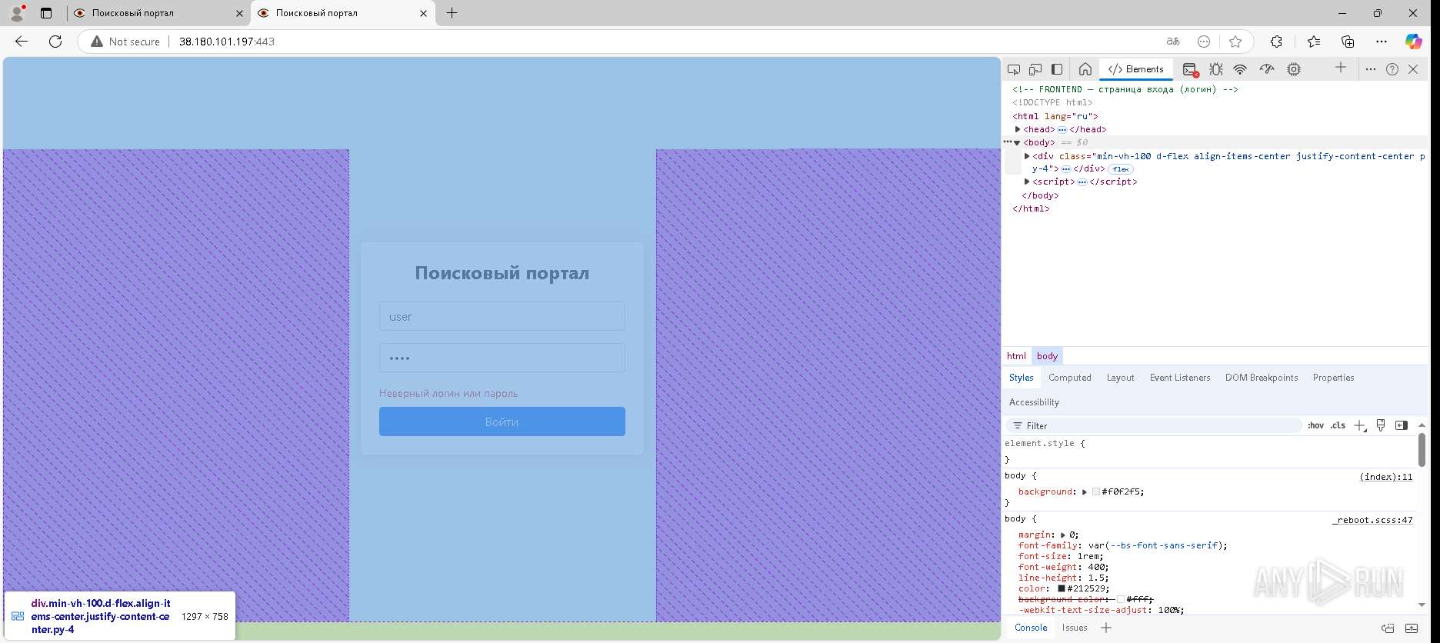This screenshot has height=643, width=1440.
Task: Toggle the flex badge on div element
Action: 1121,169
